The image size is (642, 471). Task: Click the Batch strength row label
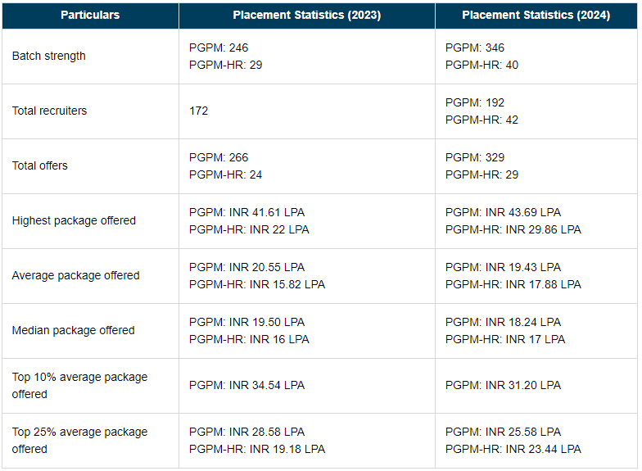point(49,57)
